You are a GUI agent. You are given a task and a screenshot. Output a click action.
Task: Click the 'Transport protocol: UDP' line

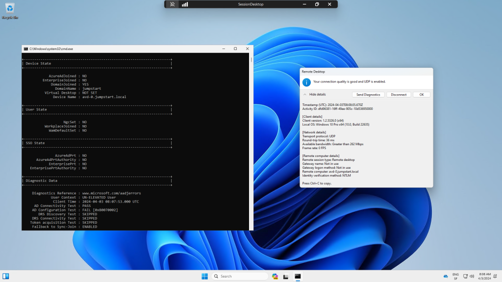tap(319, 136)
